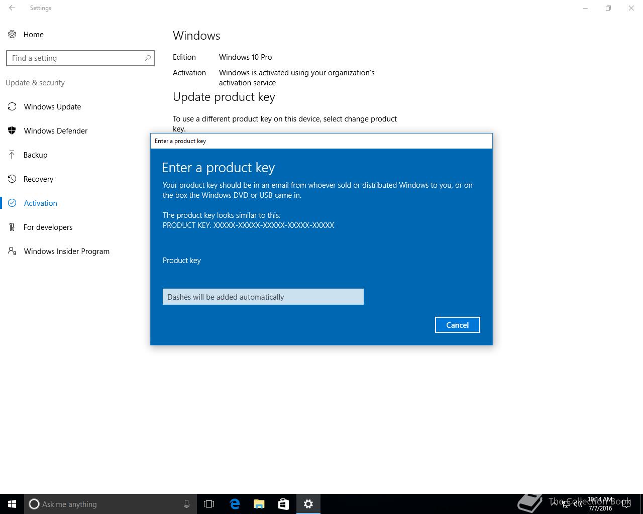Click the network tray icon
643x514 pixels.
(566, 504)
